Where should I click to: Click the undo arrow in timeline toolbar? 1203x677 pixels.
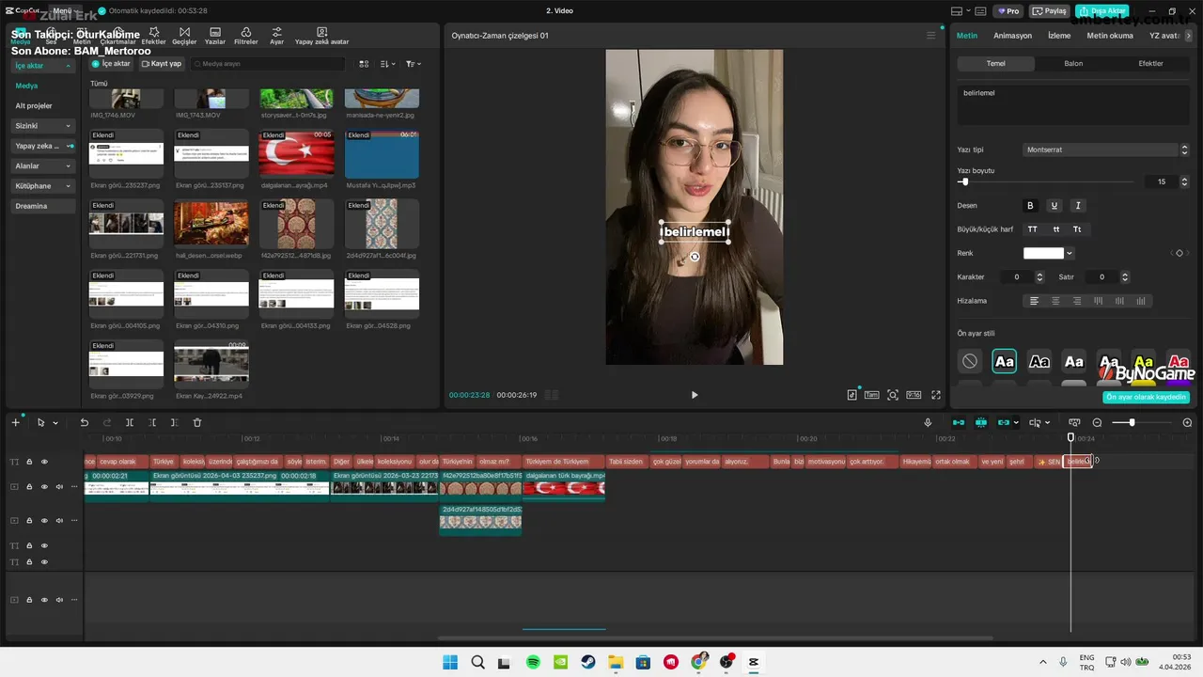(x=84, y=423)
